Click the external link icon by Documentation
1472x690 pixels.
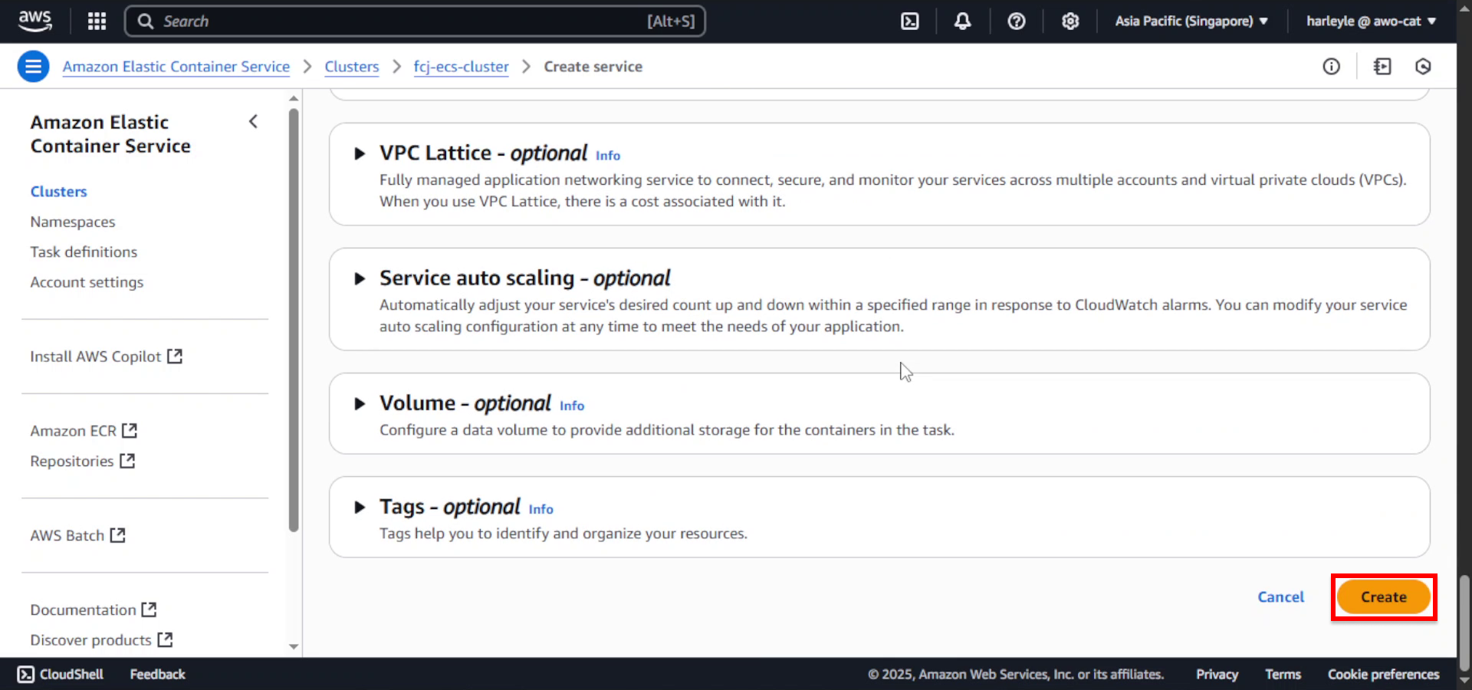(149, 609)
